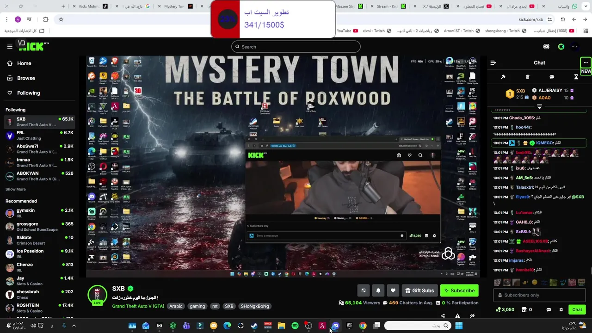Open recommended channel grossgore
This screenshot has height=333, width=592.
tap(39, 227)
